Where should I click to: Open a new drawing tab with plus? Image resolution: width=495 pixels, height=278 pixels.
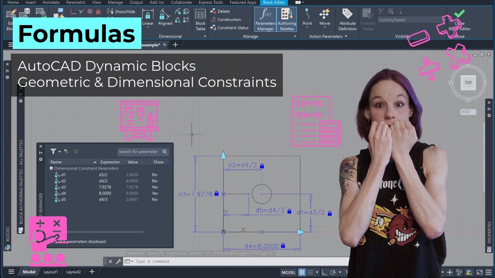point(175,45)
